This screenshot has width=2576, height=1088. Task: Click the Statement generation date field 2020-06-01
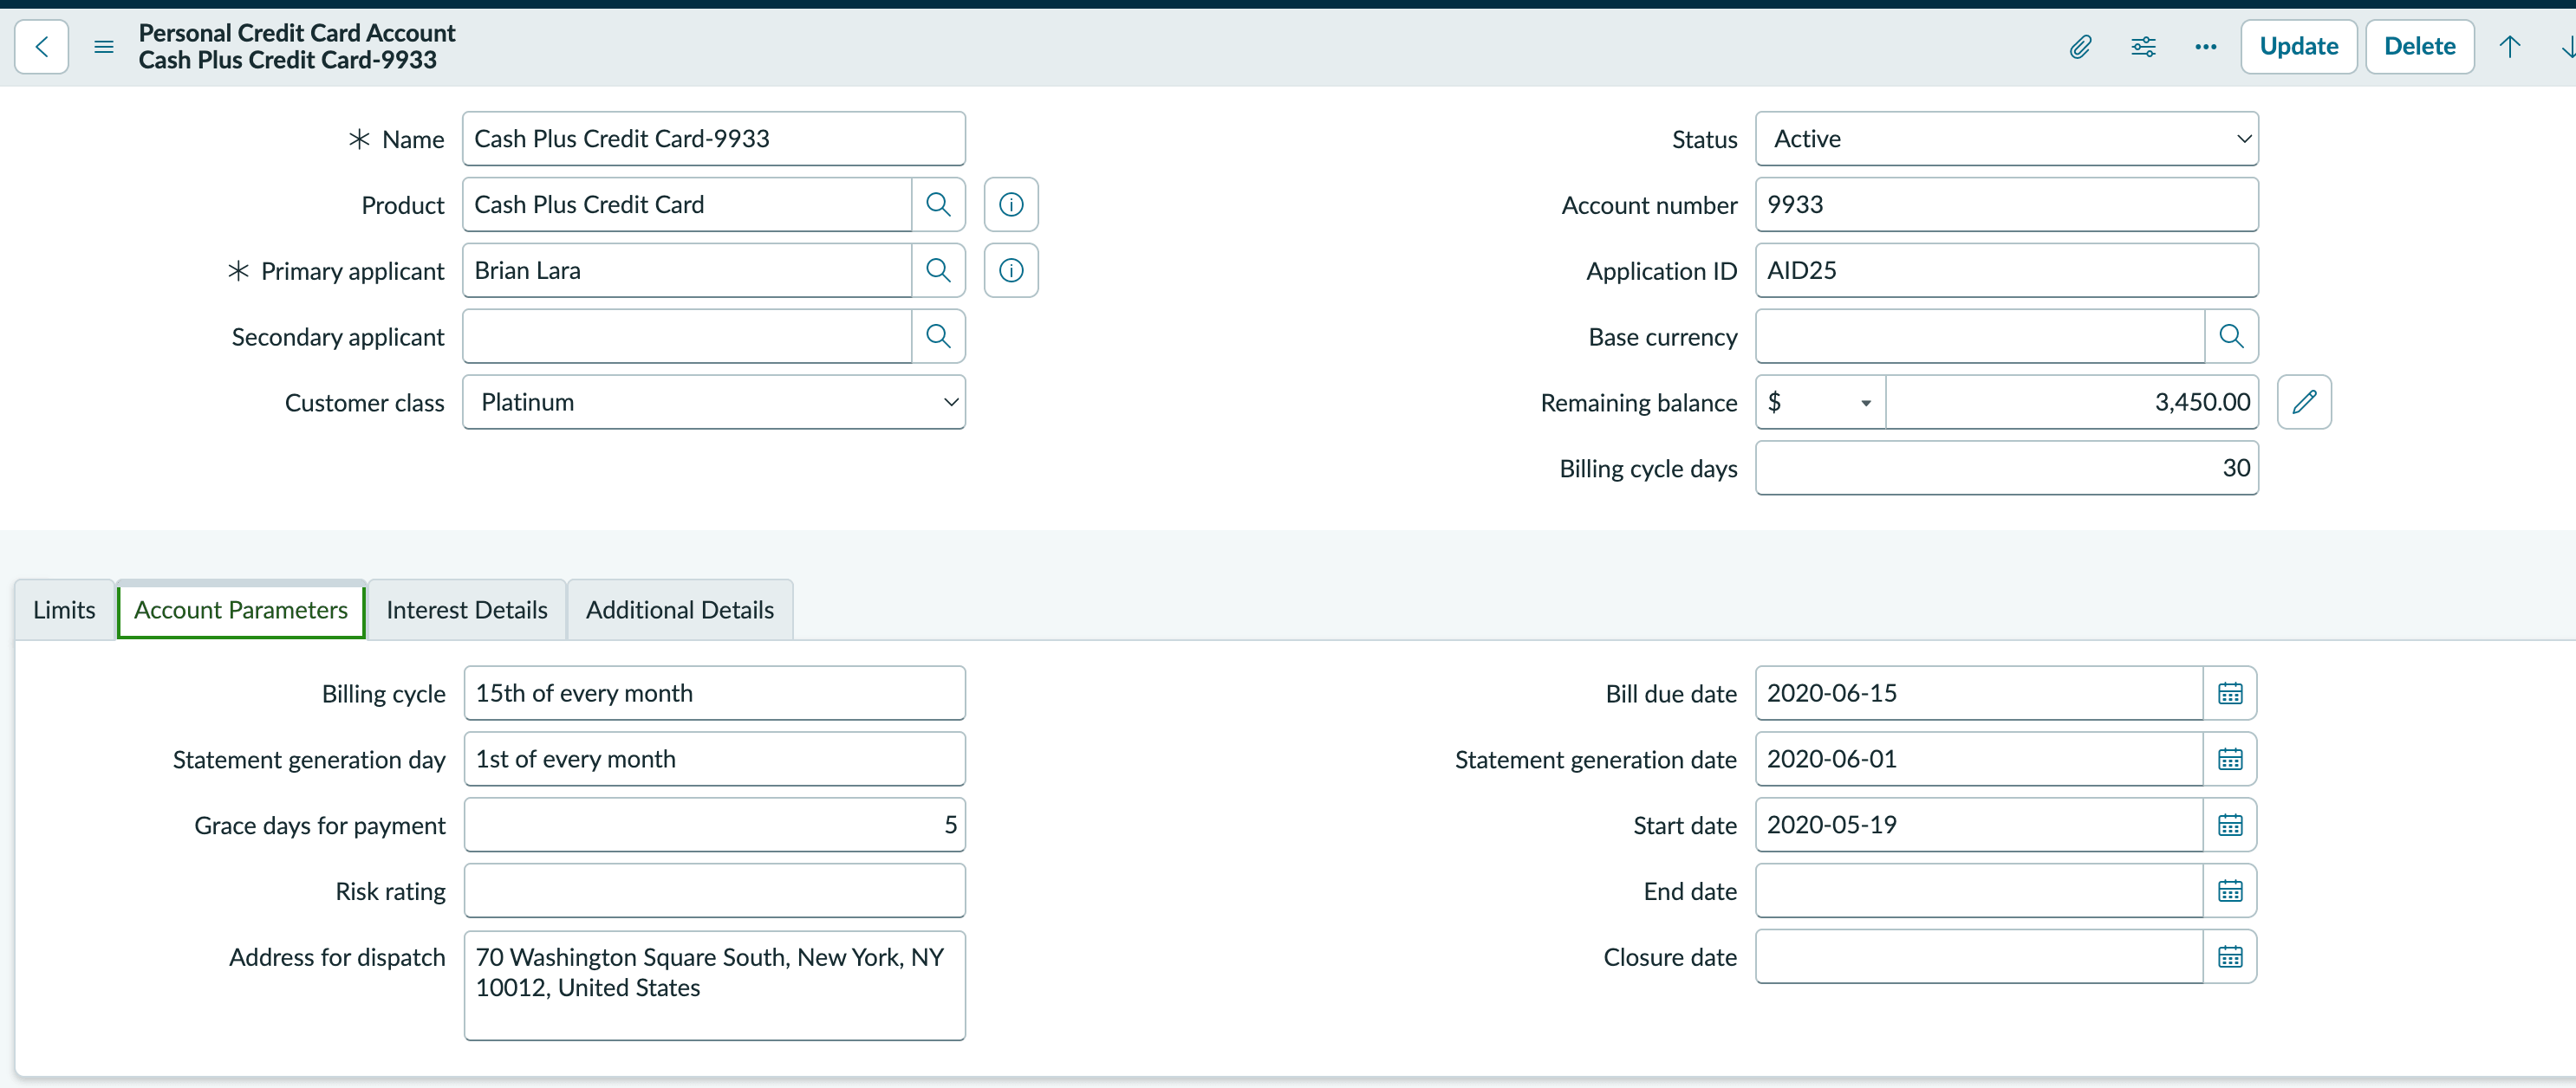pyautogui.click(x=1978, y=760)
